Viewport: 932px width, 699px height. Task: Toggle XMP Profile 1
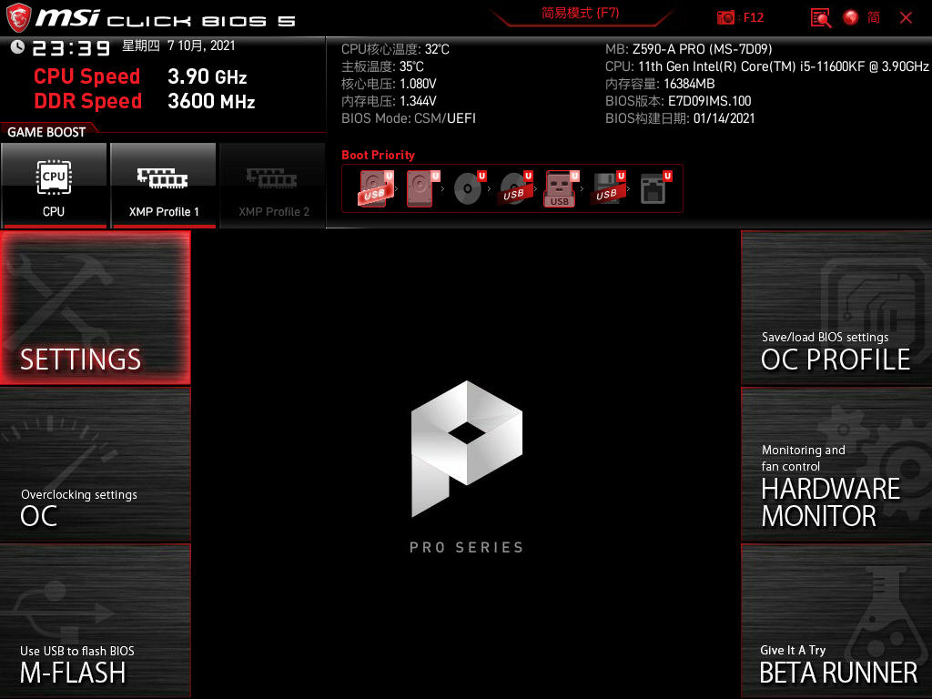(x=163, y=186)
